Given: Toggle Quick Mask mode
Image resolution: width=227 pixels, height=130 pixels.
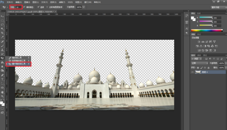Looking at the screenshot, I should 2,108.
